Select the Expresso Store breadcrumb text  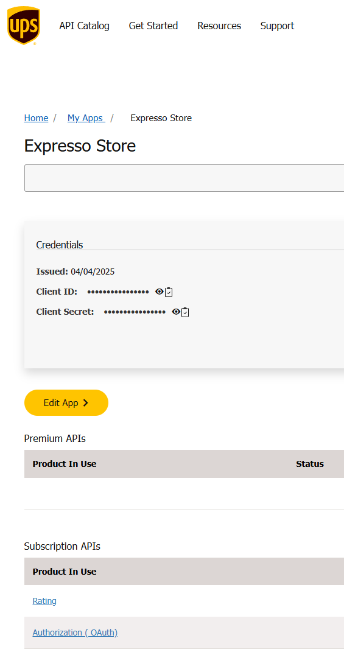(x=161, y=118)
